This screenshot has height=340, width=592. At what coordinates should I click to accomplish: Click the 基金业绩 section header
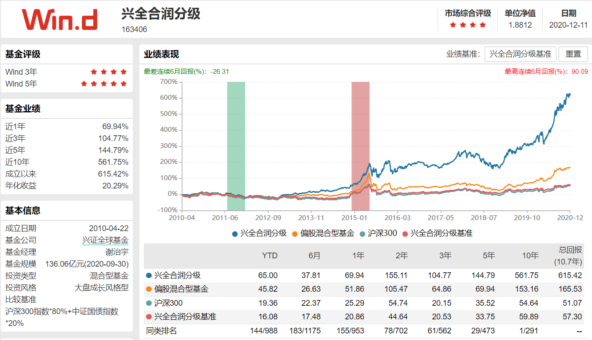pos(23,109)
